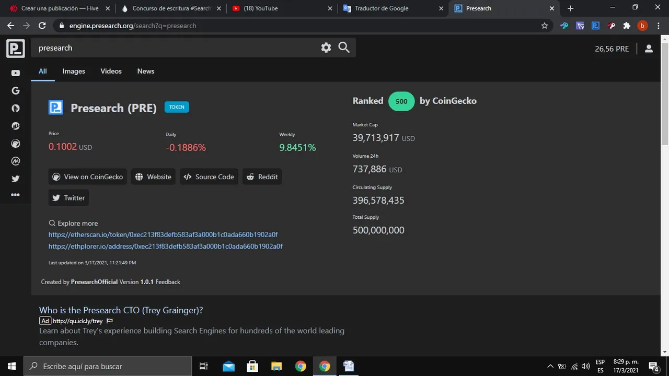Open the ethplorer.io address link
This screenshot has height=376, width=669.
pos(166,246)
